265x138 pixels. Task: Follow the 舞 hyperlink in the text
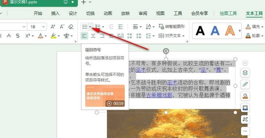coord(219,70)
